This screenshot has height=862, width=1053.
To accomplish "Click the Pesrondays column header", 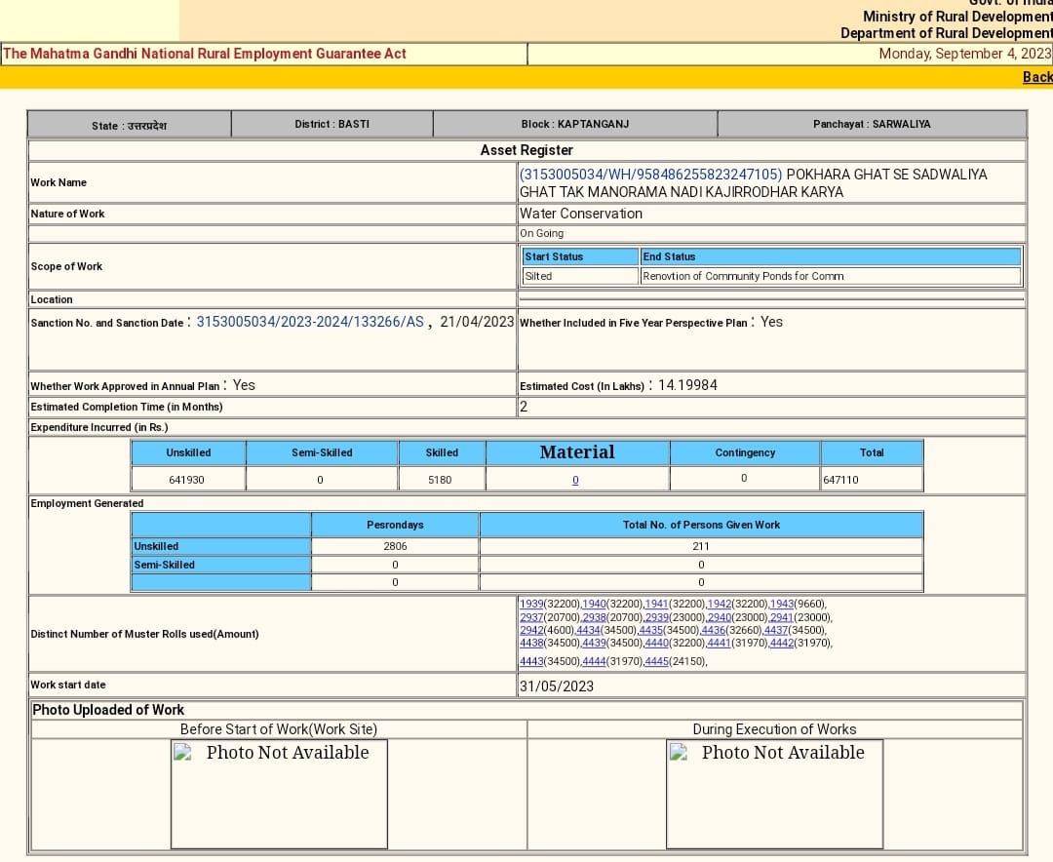I will coord(395,525).
